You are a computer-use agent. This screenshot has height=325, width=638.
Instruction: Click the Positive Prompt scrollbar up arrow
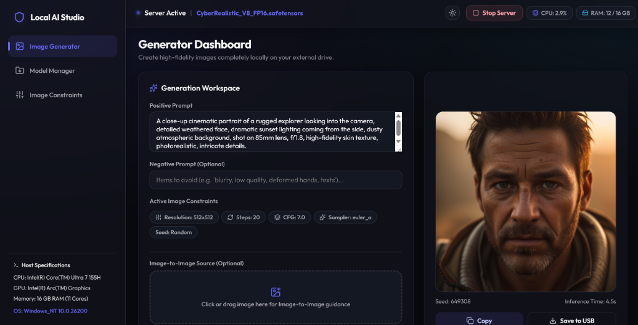(398, 116)
